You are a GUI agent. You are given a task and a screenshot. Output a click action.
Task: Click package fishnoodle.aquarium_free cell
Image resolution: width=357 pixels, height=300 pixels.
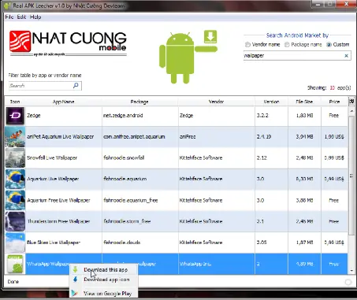[140, 200]
